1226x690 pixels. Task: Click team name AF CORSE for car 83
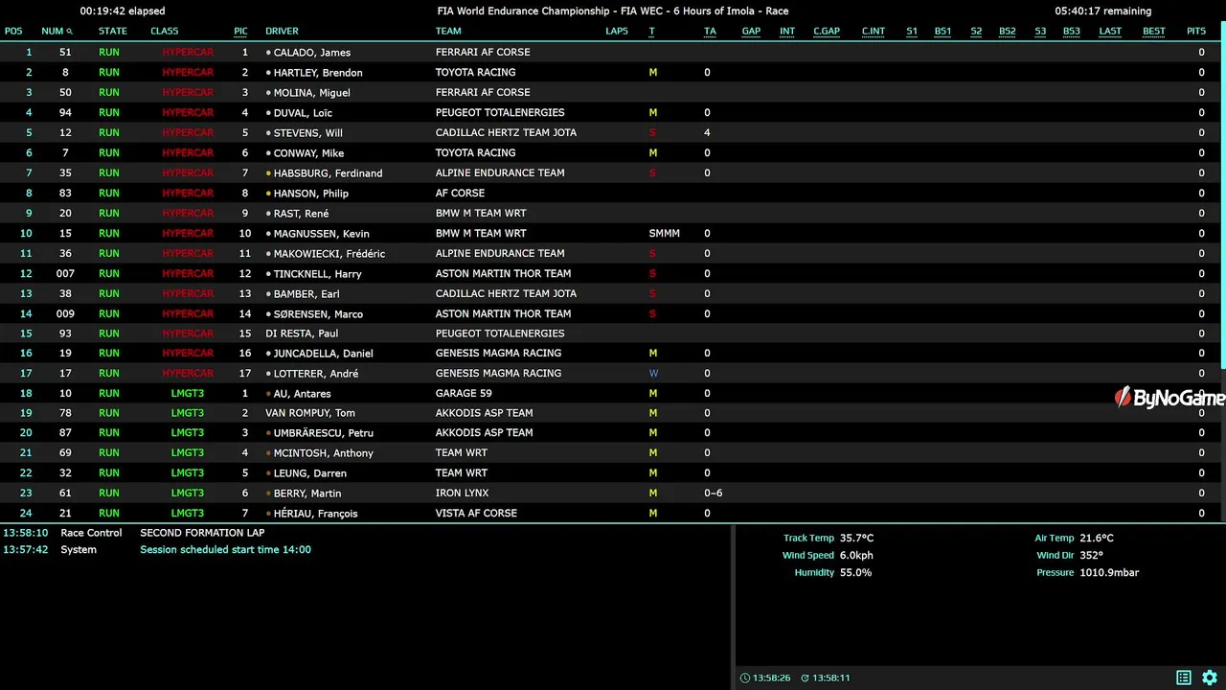tap(460, 194)
